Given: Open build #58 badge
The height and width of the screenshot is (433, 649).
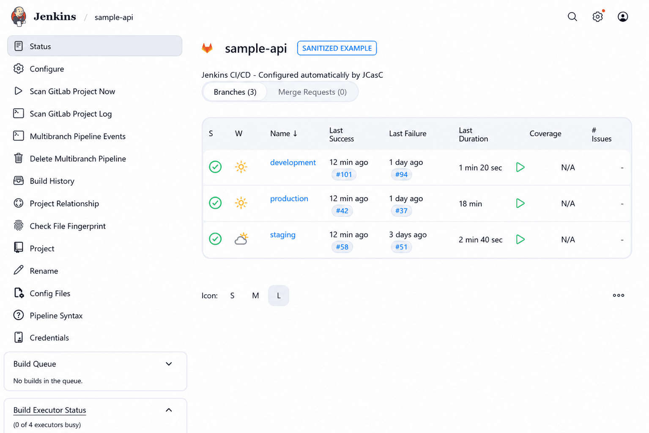Looking at the screenshot, I should [342, 247].
